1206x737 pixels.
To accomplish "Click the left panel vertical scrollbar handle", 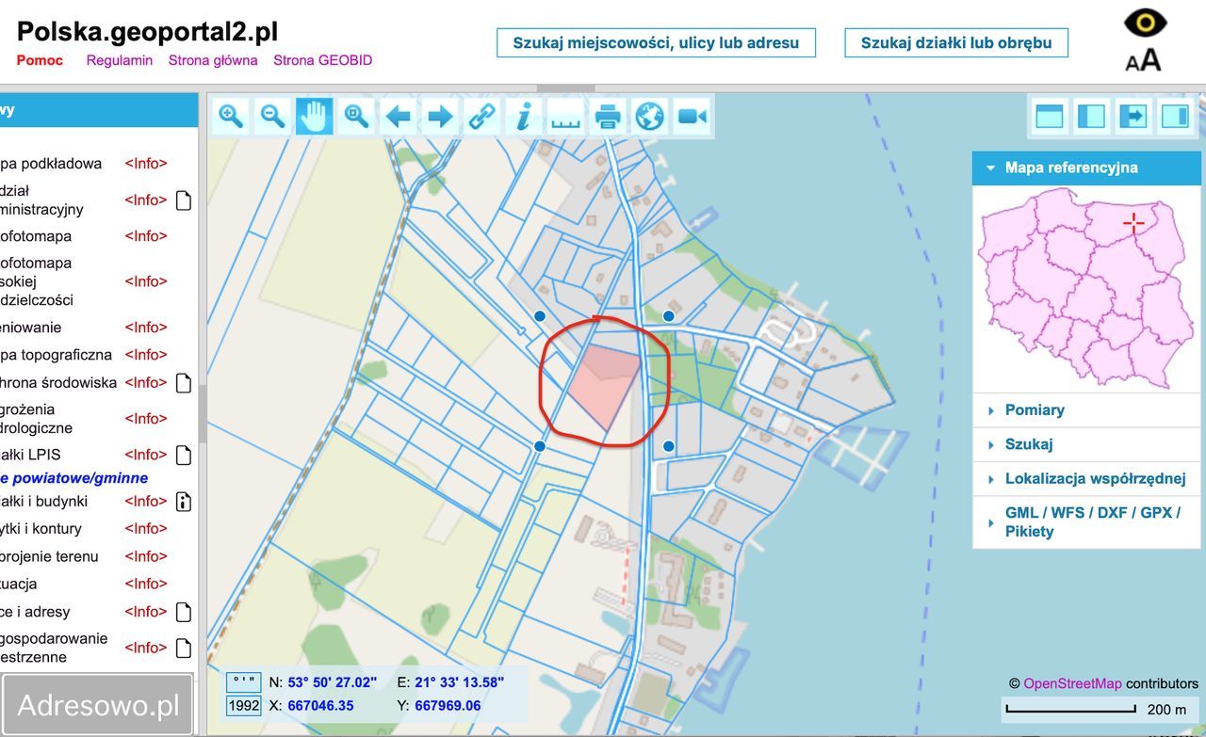I will coord(202,414).
